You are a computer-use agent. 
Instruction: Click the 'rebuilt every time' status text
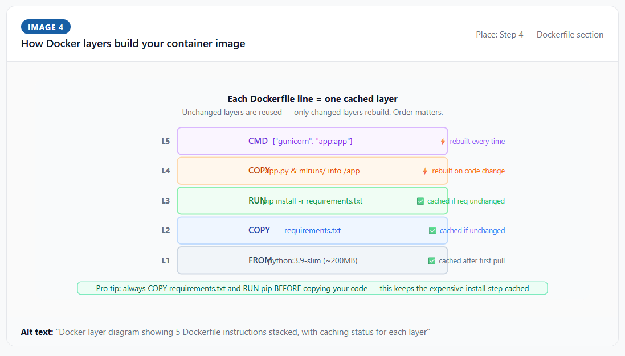pos(477,142)
